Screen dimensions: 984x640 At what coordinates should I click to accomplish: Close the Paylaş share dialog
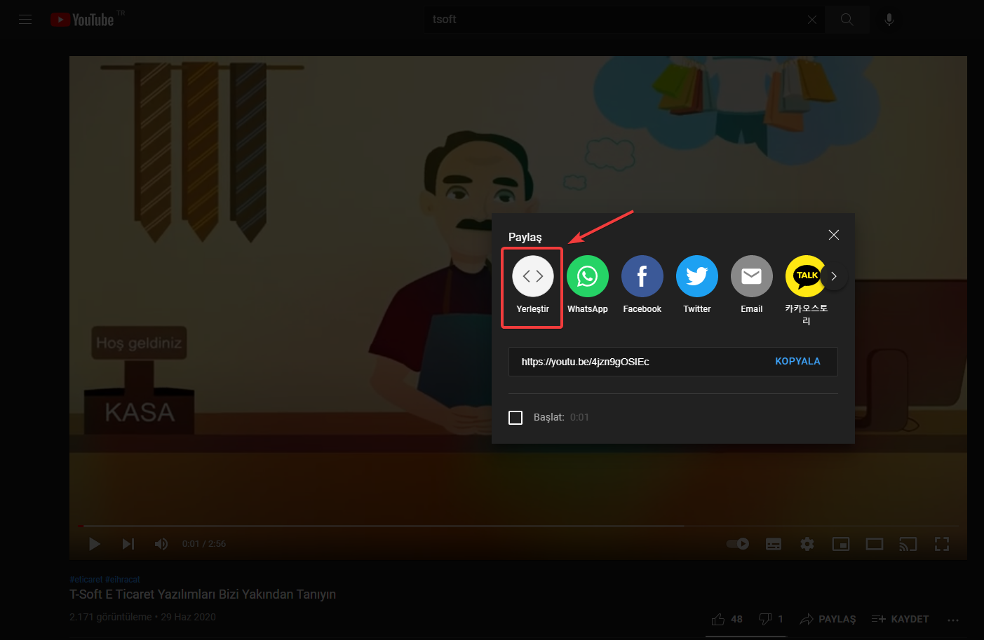tap(834, 235)
